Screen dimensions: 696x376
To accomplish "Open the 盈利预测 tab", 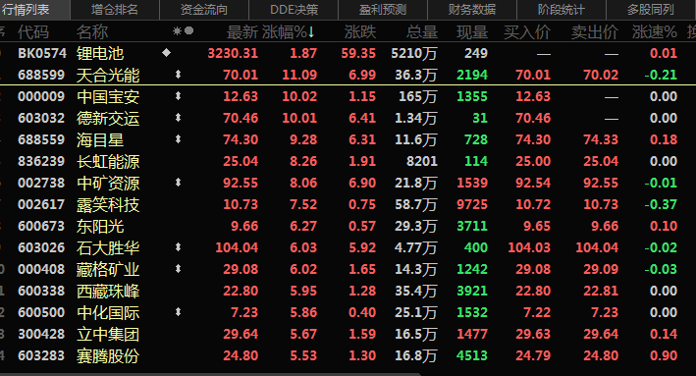I will [x=383, y=9].
